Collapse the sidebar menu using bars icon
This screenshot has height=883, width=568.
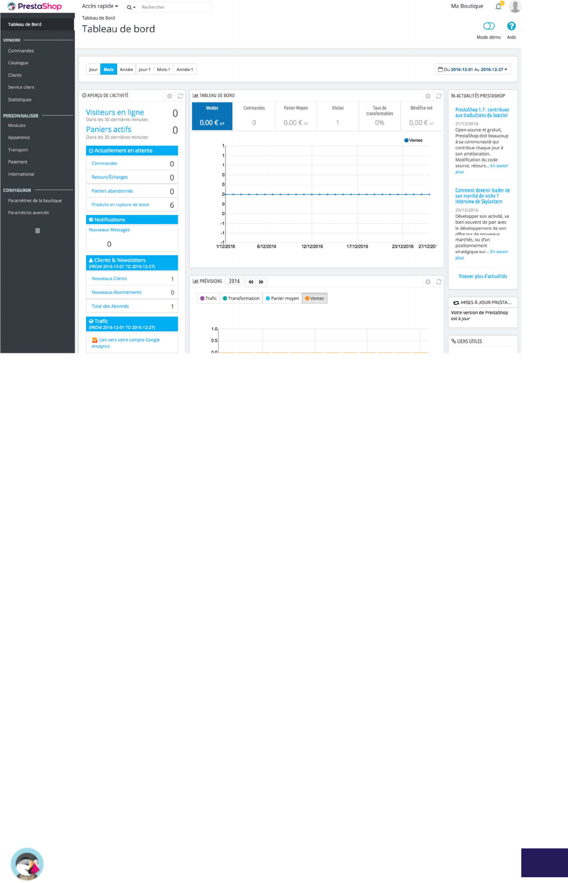(37, 231)
